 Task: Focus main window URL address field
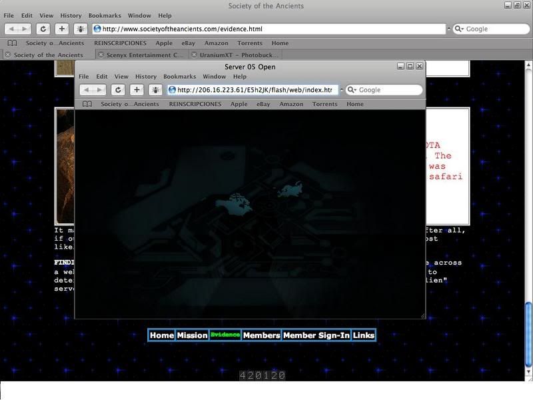[x=269, y=29]
